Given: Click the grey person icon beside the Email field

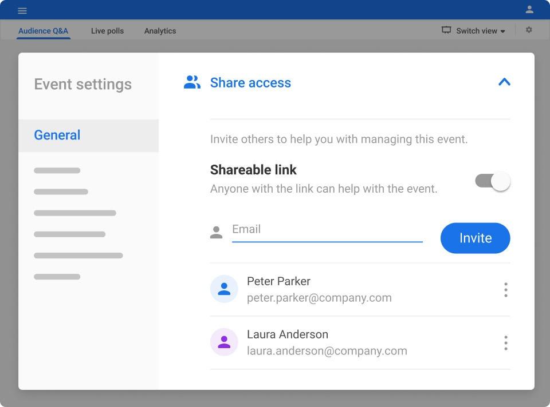Looking at the screenshot, I should (216, 232).
